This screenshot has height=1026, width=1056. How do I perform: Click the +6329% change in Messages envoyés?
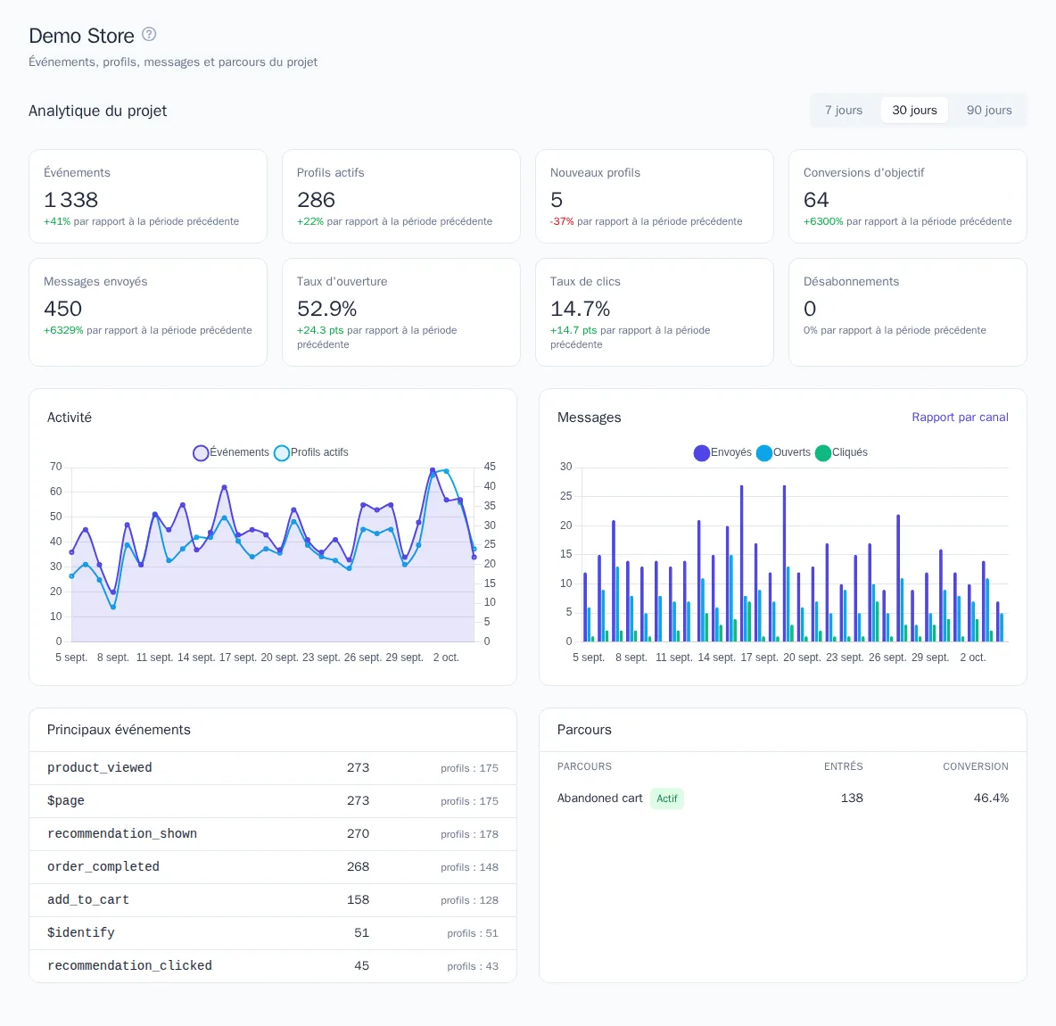tap(63, 330)
